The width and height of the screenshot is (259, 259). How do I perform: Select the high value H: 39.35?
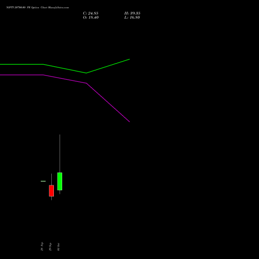132,13
